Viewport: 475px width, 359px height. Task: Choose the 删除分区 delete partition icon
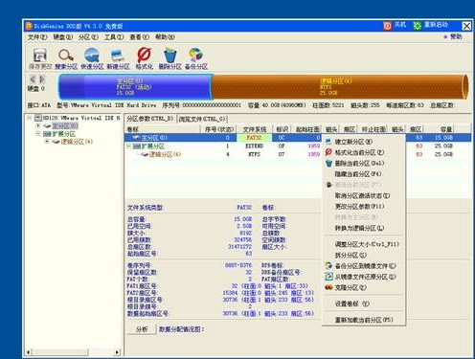[170, 56]
